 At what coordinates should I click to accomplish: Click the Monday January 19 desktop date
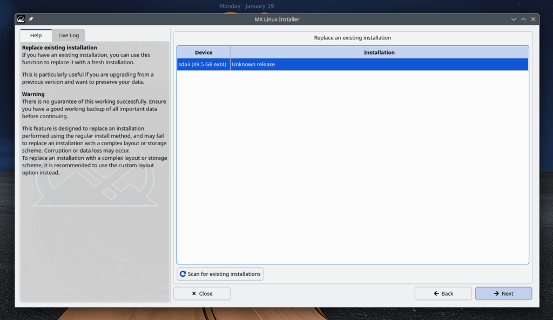(246, 6)
